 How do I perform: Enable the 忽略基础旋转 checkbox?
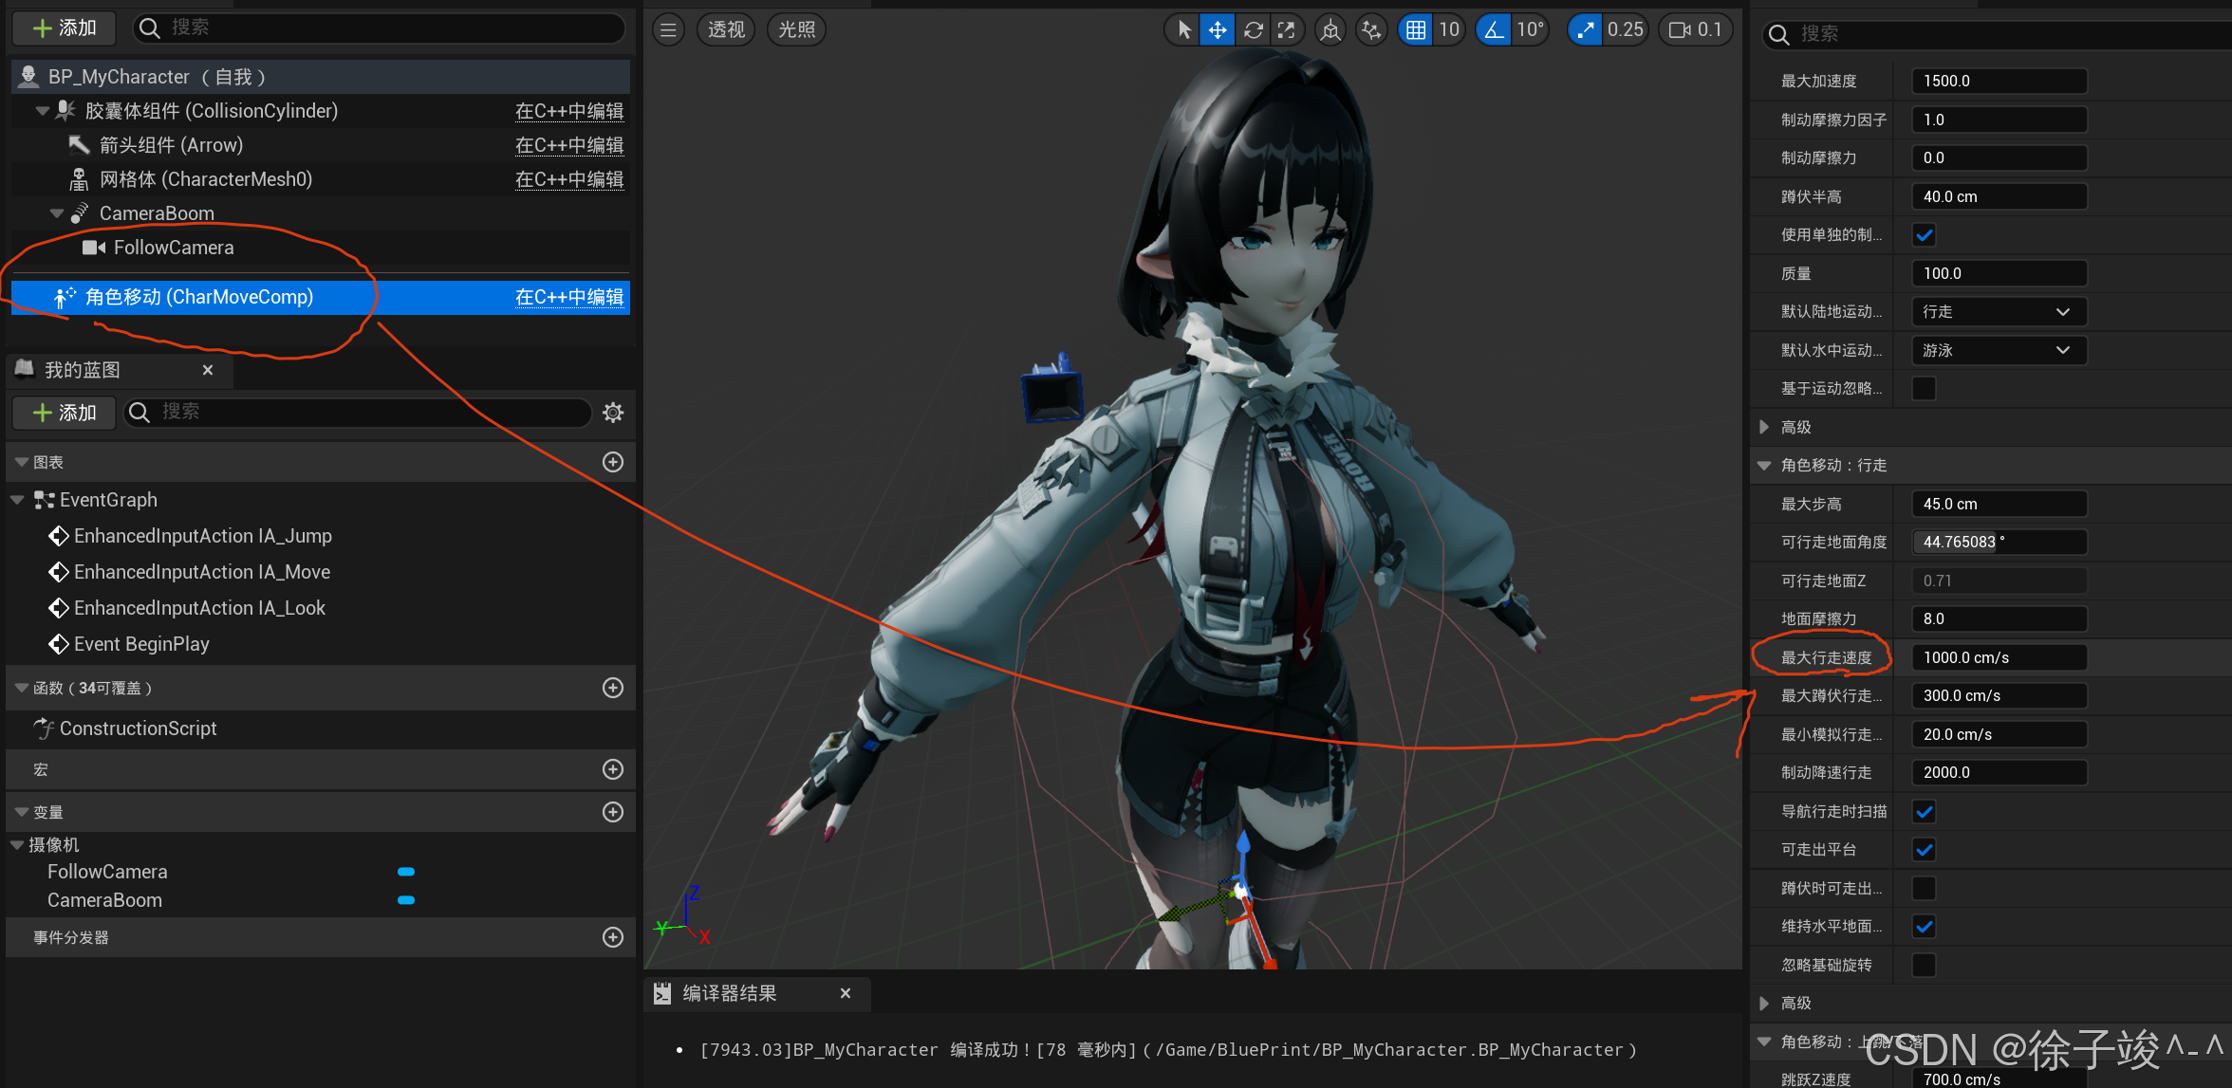coord(1924,965)
